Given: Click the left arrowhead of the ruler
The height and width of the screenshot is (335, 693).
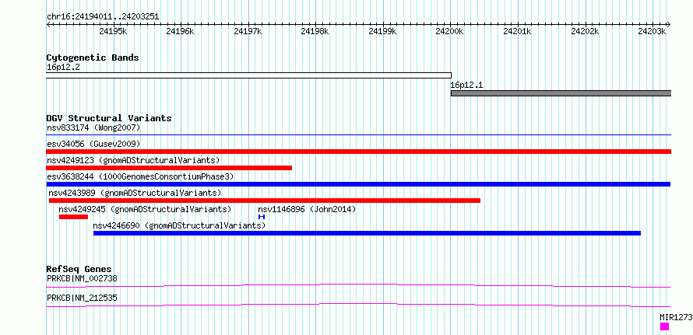Looking at the screenshot, I should pos(48,25).
